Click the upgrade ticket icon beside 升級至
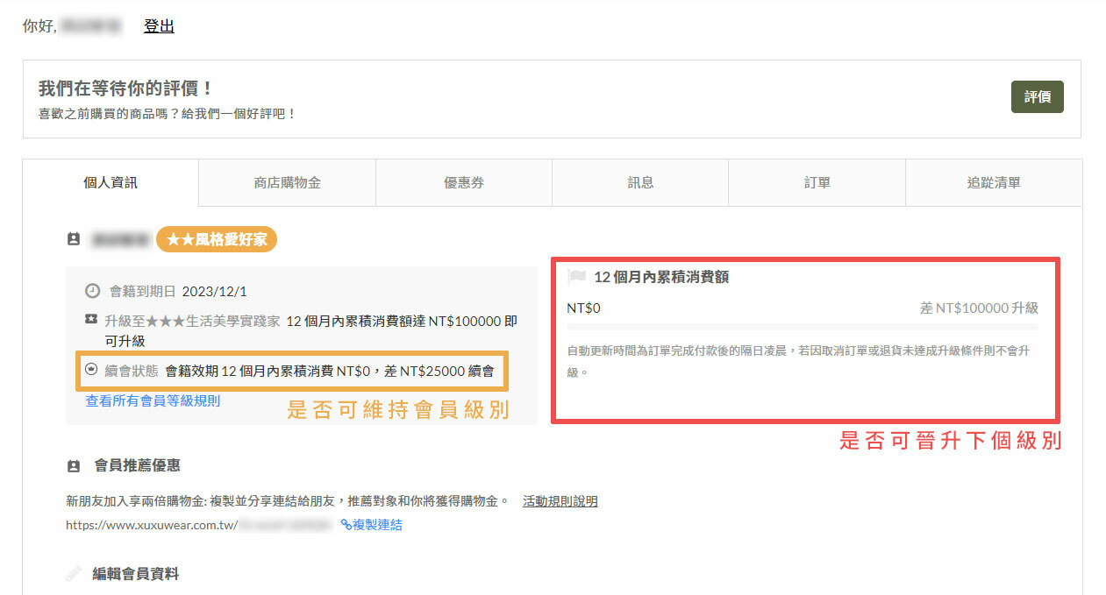Viewport: 1106px width, 595px height. tap(91, 320)
